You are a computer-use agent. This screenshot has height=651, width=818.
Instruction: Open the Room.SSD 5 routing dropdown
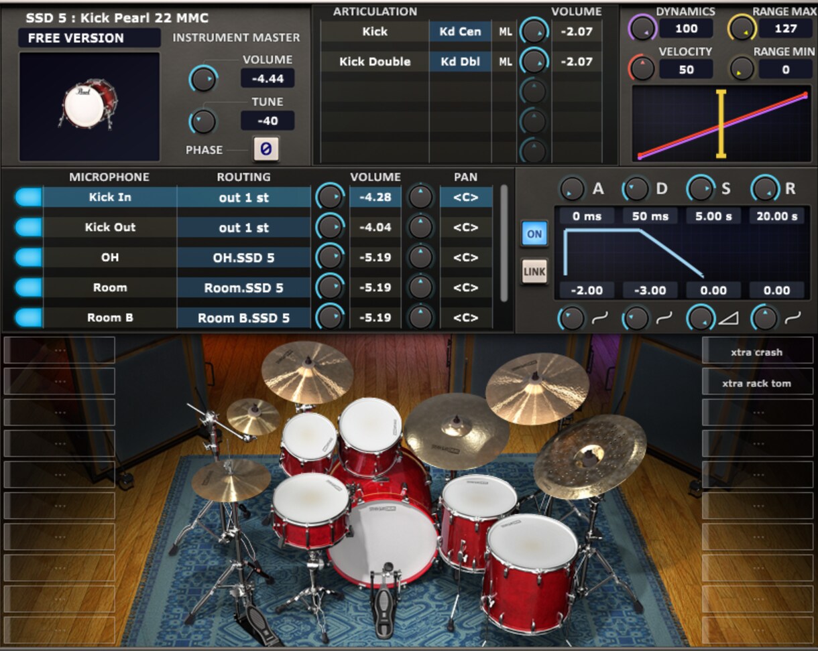click(244, 288)
